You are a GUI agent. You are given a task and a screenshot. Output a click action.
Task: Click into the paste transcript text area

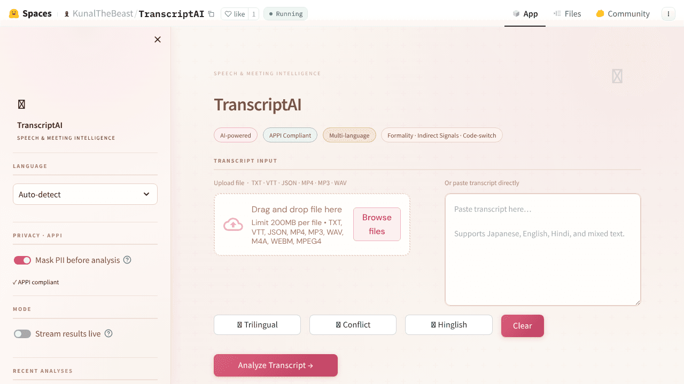click(543, 250)
